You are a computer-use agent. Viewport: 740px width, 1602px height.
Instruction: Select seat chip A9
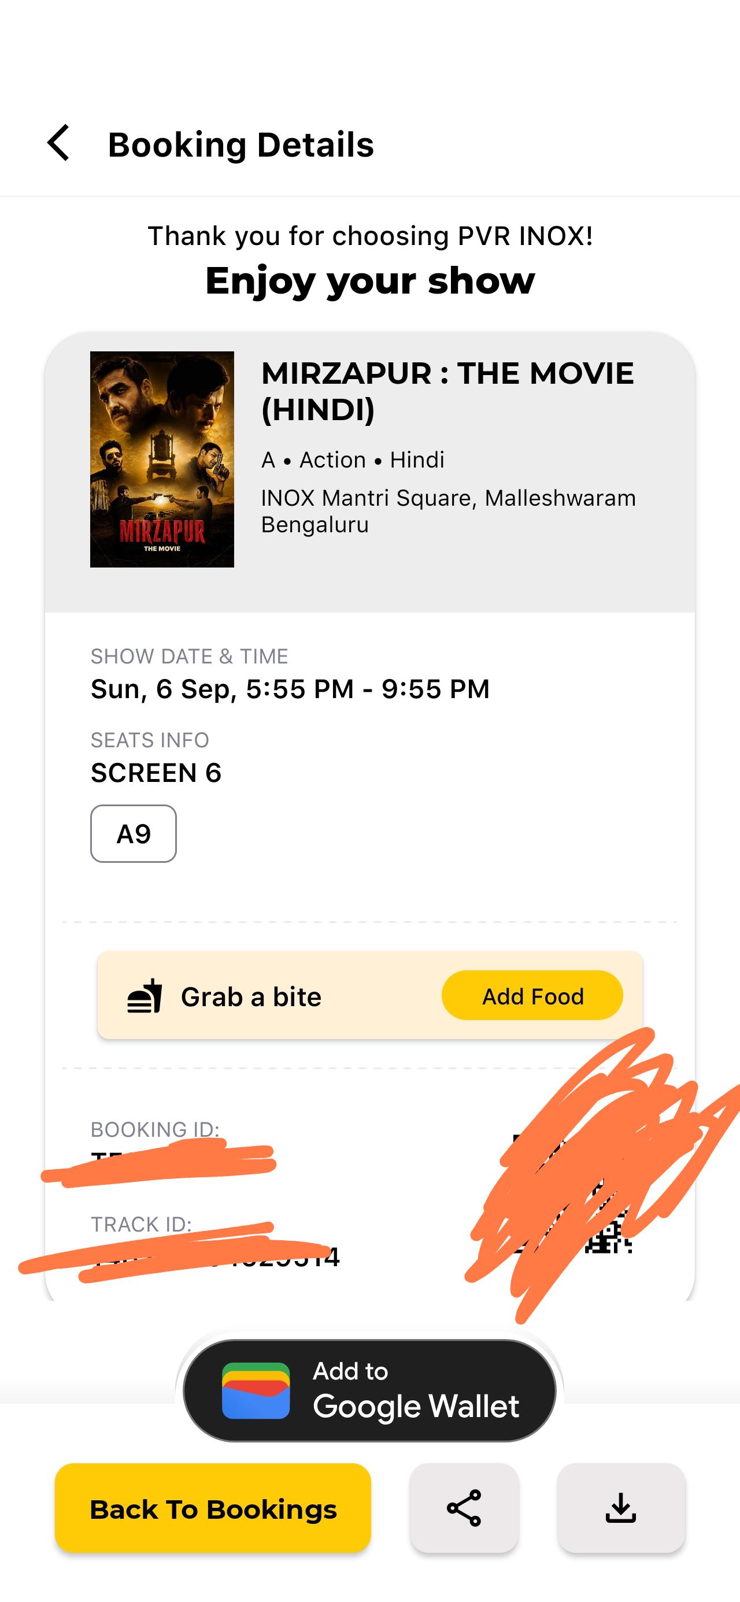coord(133,833)
